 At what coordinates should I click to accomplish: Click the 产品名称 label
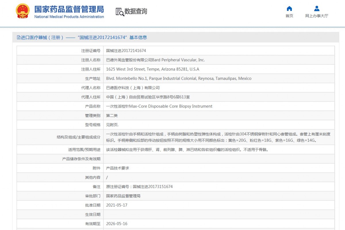(x=93, y=106)
